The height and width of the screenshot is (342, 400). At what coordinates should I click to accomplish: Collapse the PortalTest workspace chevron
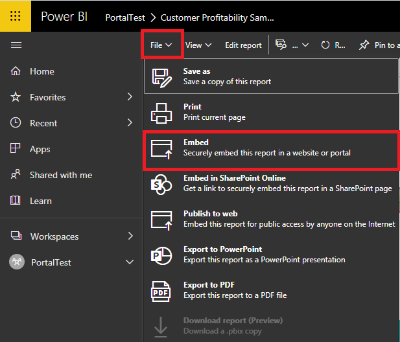click(x=130, y=262)
